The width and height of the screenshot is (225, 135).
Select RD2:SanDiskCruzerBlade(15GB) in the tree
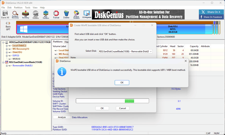pos(26,62)
